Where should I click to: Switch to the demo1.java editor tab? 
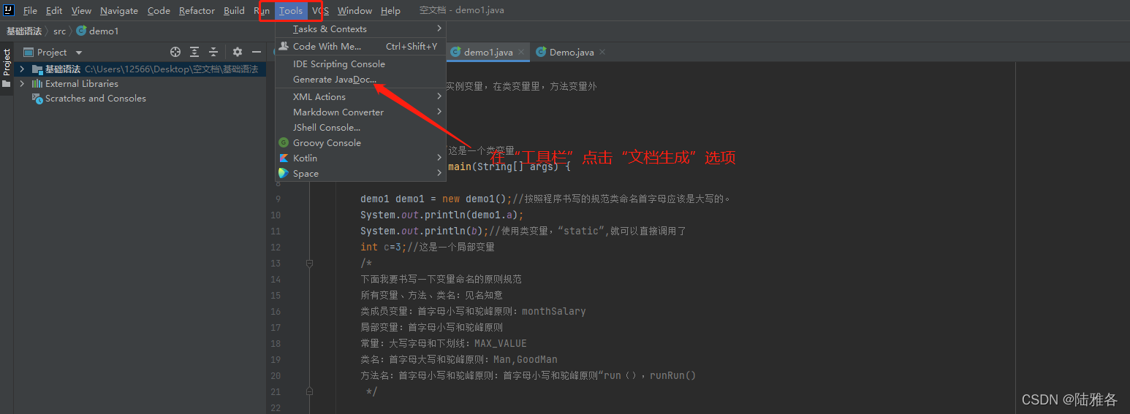pos(488,53)
